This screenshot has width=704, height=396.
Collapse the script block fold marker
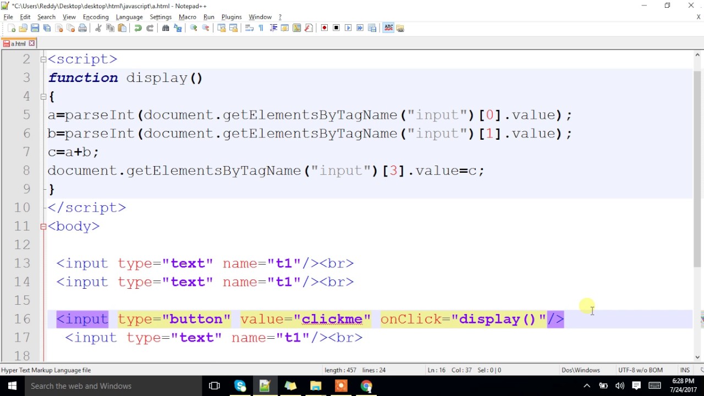(x=43, y=59)
